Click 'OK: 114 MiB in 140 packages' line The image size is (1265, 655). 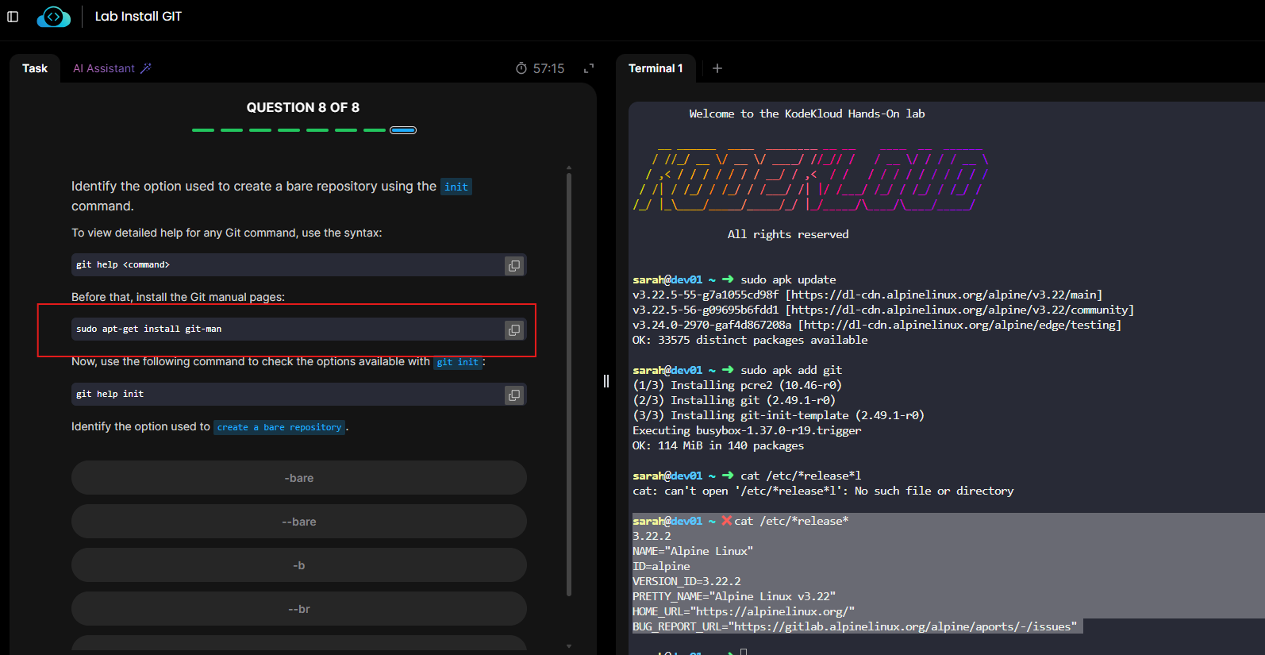point(718,445)
